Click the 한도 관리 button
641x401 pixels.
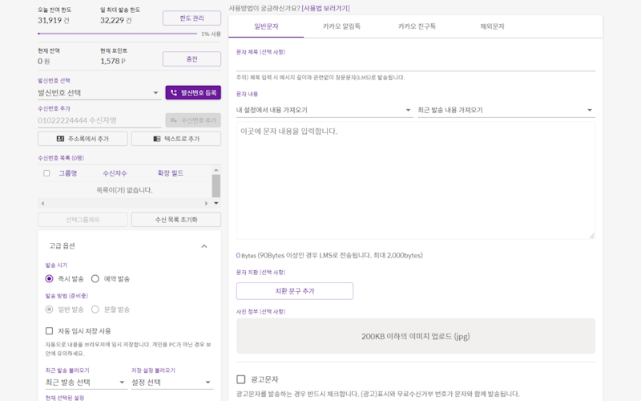pos(191,18)
